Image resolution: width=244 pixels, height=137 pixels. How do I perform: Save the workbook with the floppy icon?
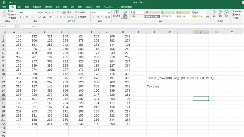click(4, 2)
